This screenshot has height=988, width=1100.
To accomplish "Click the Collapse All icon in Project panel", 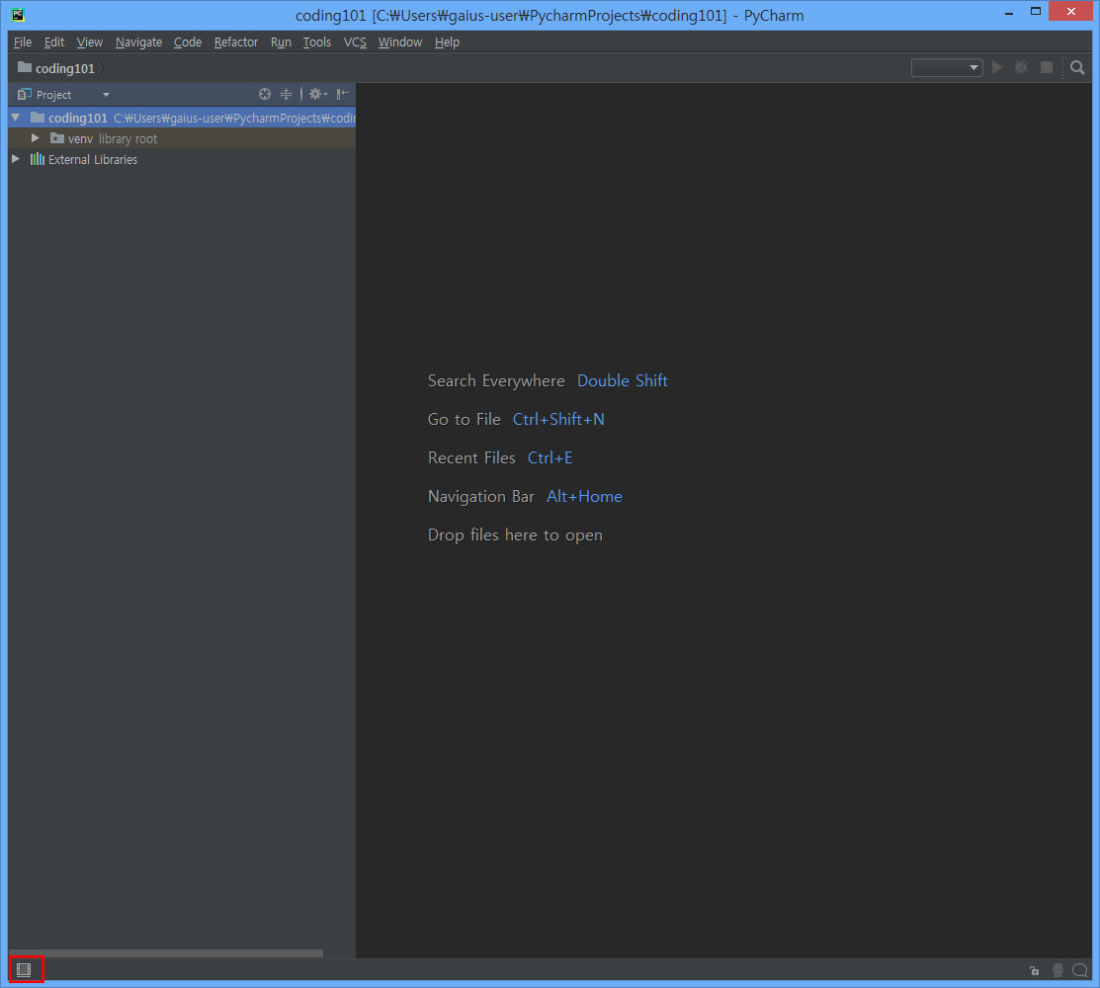I will pos(287,95).
